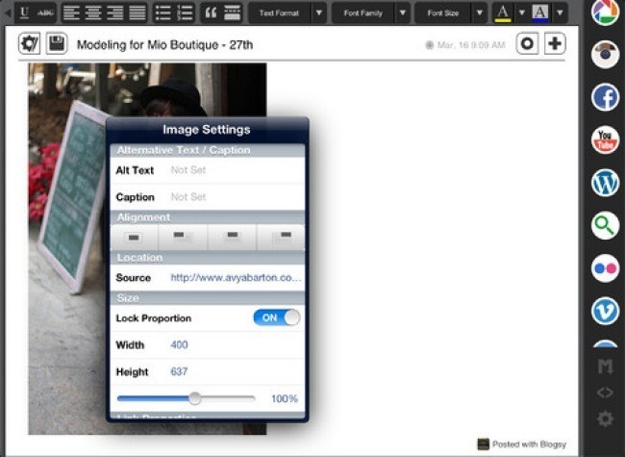This screenshot has width=625, height=457.
Task: Apply blockquote formatting
Action: point(211,13)
